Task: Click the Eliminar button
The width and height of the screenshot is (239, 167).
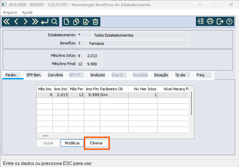Action: click(x=96, y=143)
